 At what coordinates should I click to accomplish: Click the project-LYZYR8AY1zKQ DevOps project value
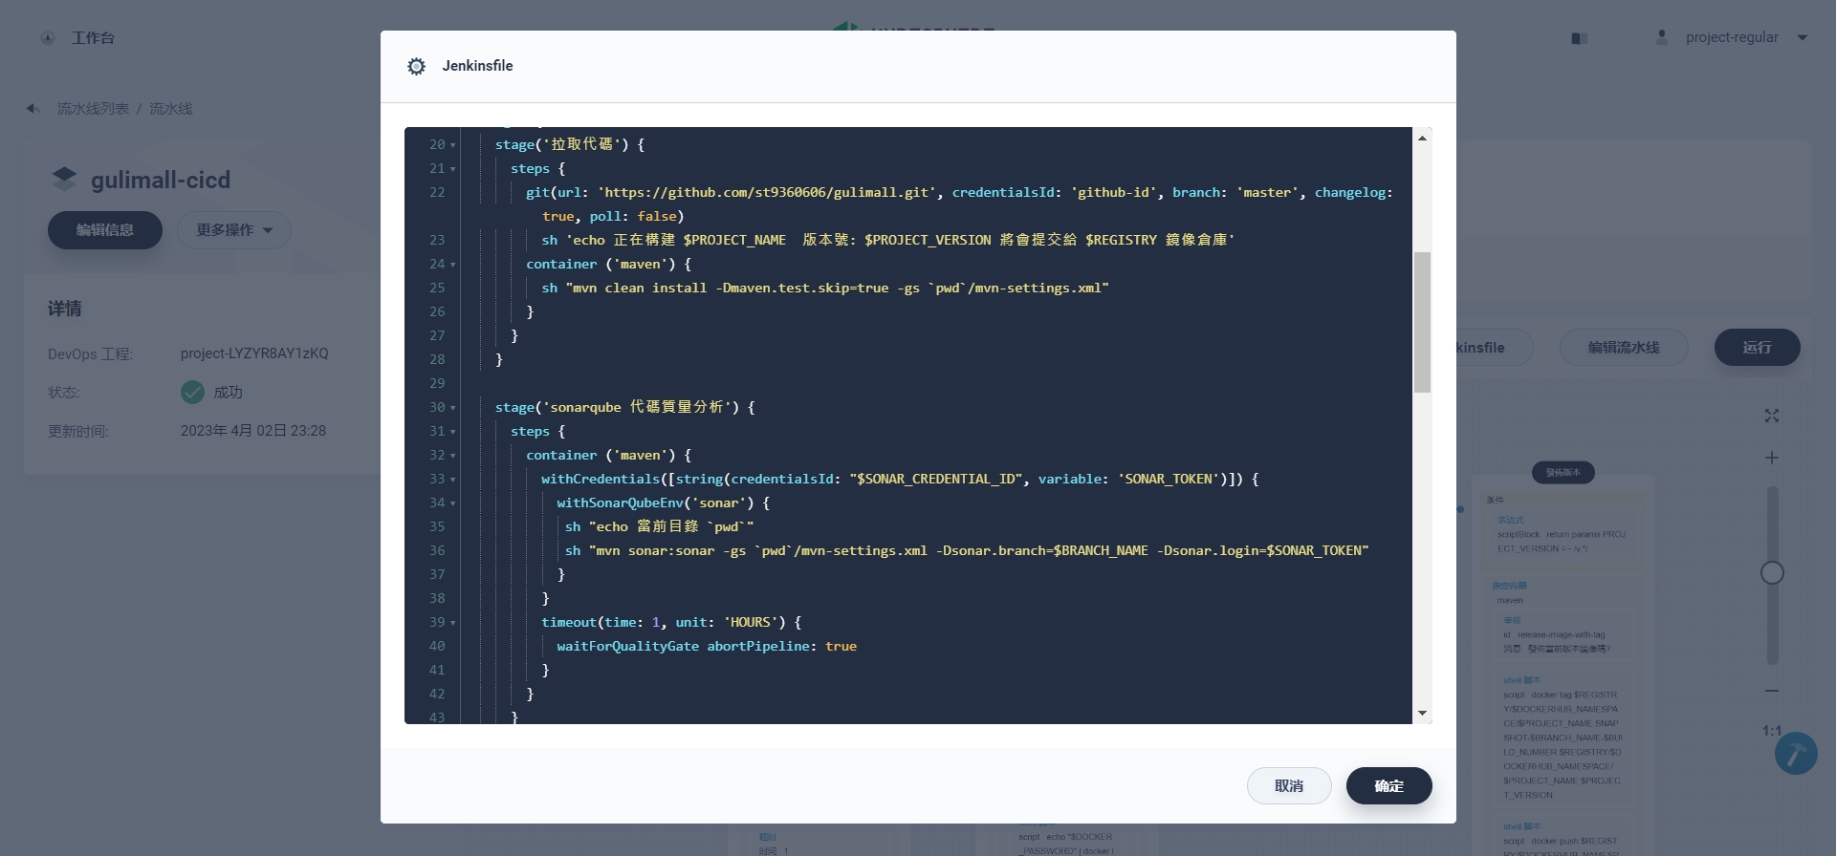(254, 353)
